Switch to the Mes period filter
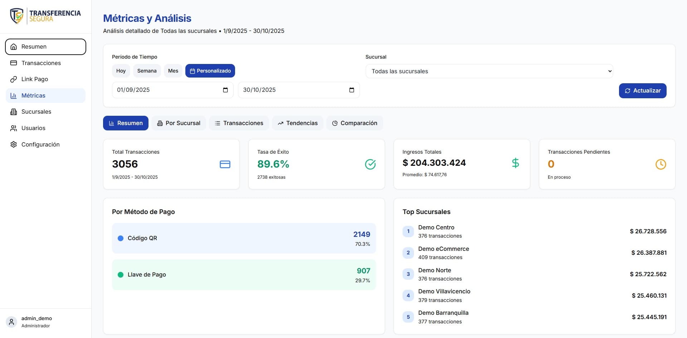 tap(173, 71)
